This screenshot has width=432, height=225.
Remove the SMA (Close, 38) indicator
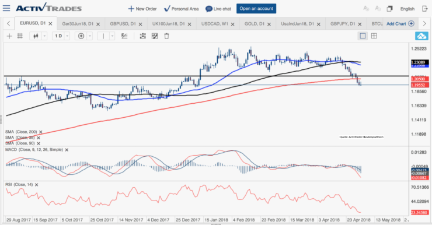pos(39,138)
